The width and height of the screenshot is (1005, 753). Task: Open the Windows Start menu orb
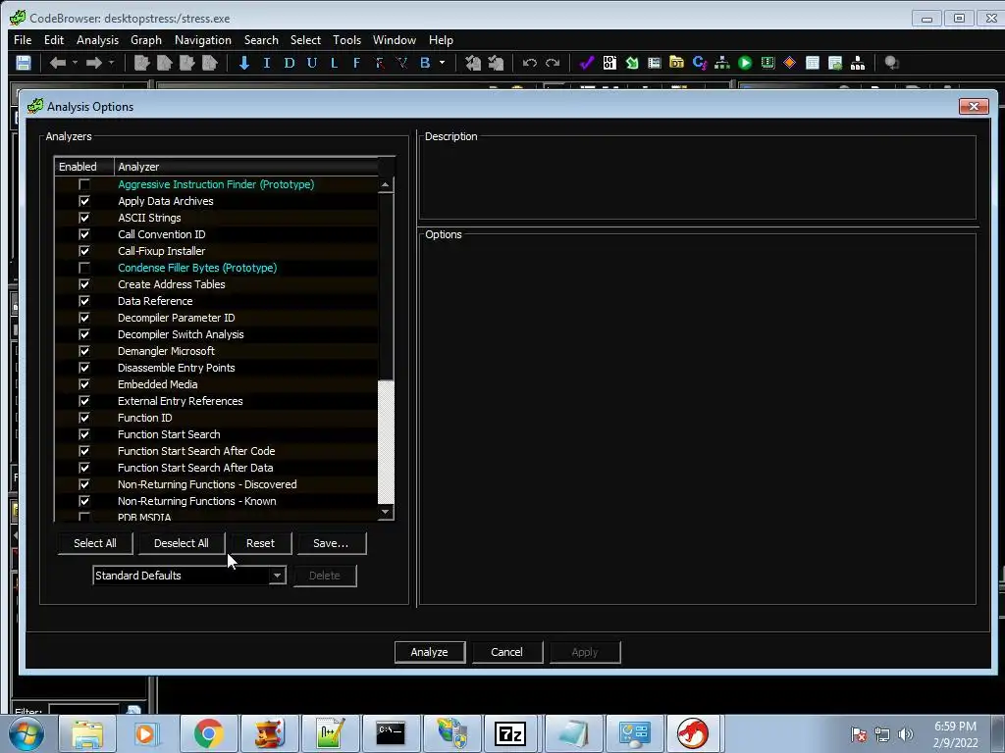point(26,733)
